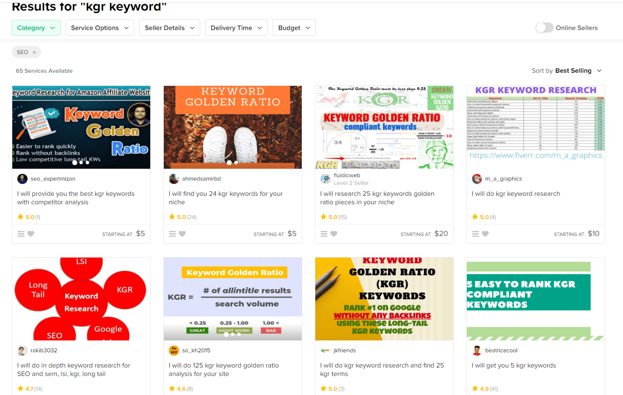Image resolution: width=623 pixels, height=395 pixels.
Task: Click fluidicweb profile avatar
Action: point(325,179)
